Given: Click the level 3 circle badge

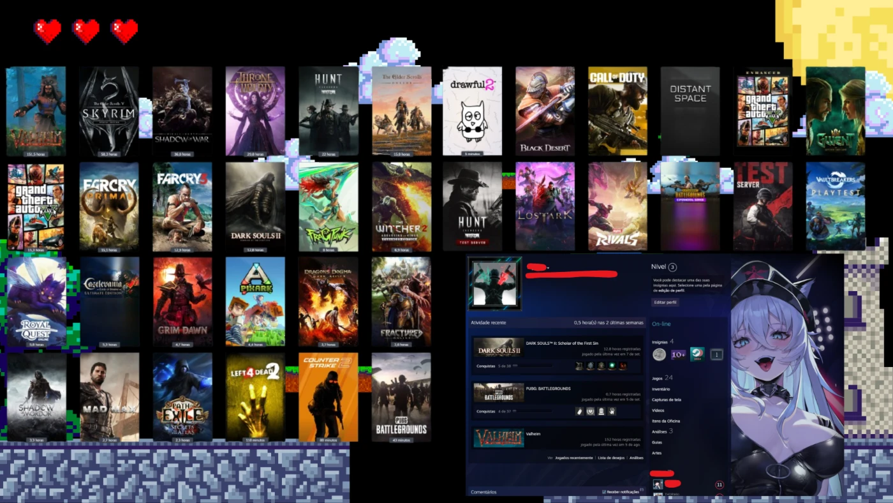Looking at the screenshot, I should point(672,267).
